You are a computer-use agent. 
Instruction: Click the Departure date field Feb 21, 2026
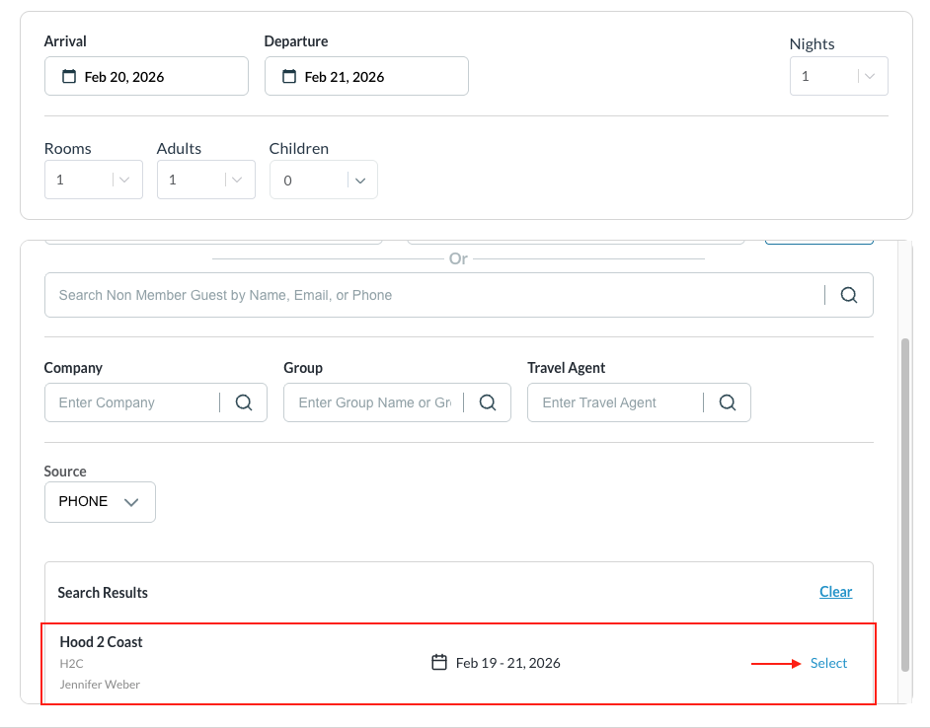[x=366, y=77]
